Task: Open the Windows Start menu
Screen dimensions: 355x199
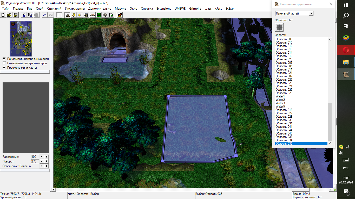Action: point(346,5)
